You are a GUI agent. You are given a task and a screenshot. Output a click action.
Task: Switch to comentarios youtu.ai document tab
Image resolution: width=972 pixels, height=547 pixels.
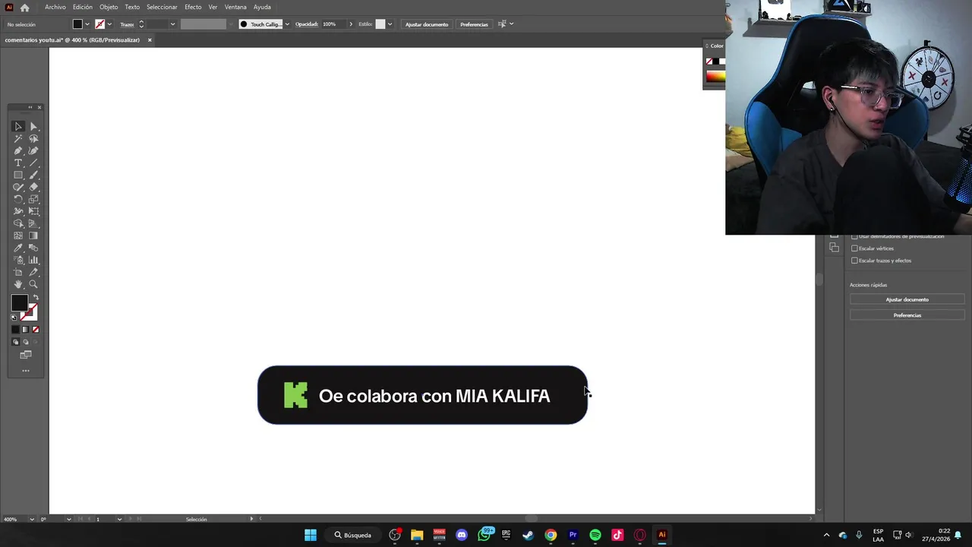(72, 40)
